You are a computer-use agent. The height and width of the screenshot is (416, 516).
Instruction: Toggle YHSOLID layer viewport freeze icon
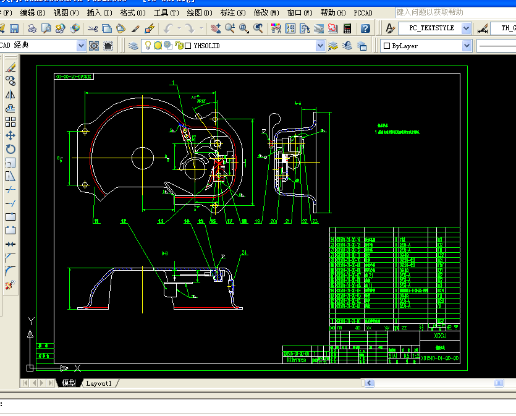pos(168,45)
